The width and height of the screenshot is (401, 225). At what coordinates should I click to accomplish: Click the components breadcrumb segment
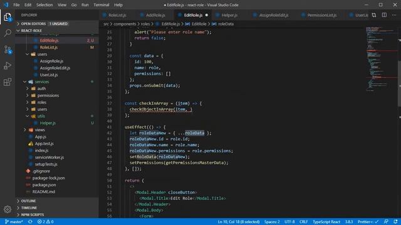(125, 24)
